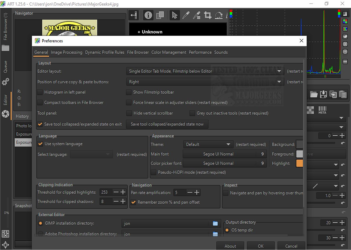Open the Preferences sliders icon in left sidebar
This screenshot has width=351, height=250.
5,234
